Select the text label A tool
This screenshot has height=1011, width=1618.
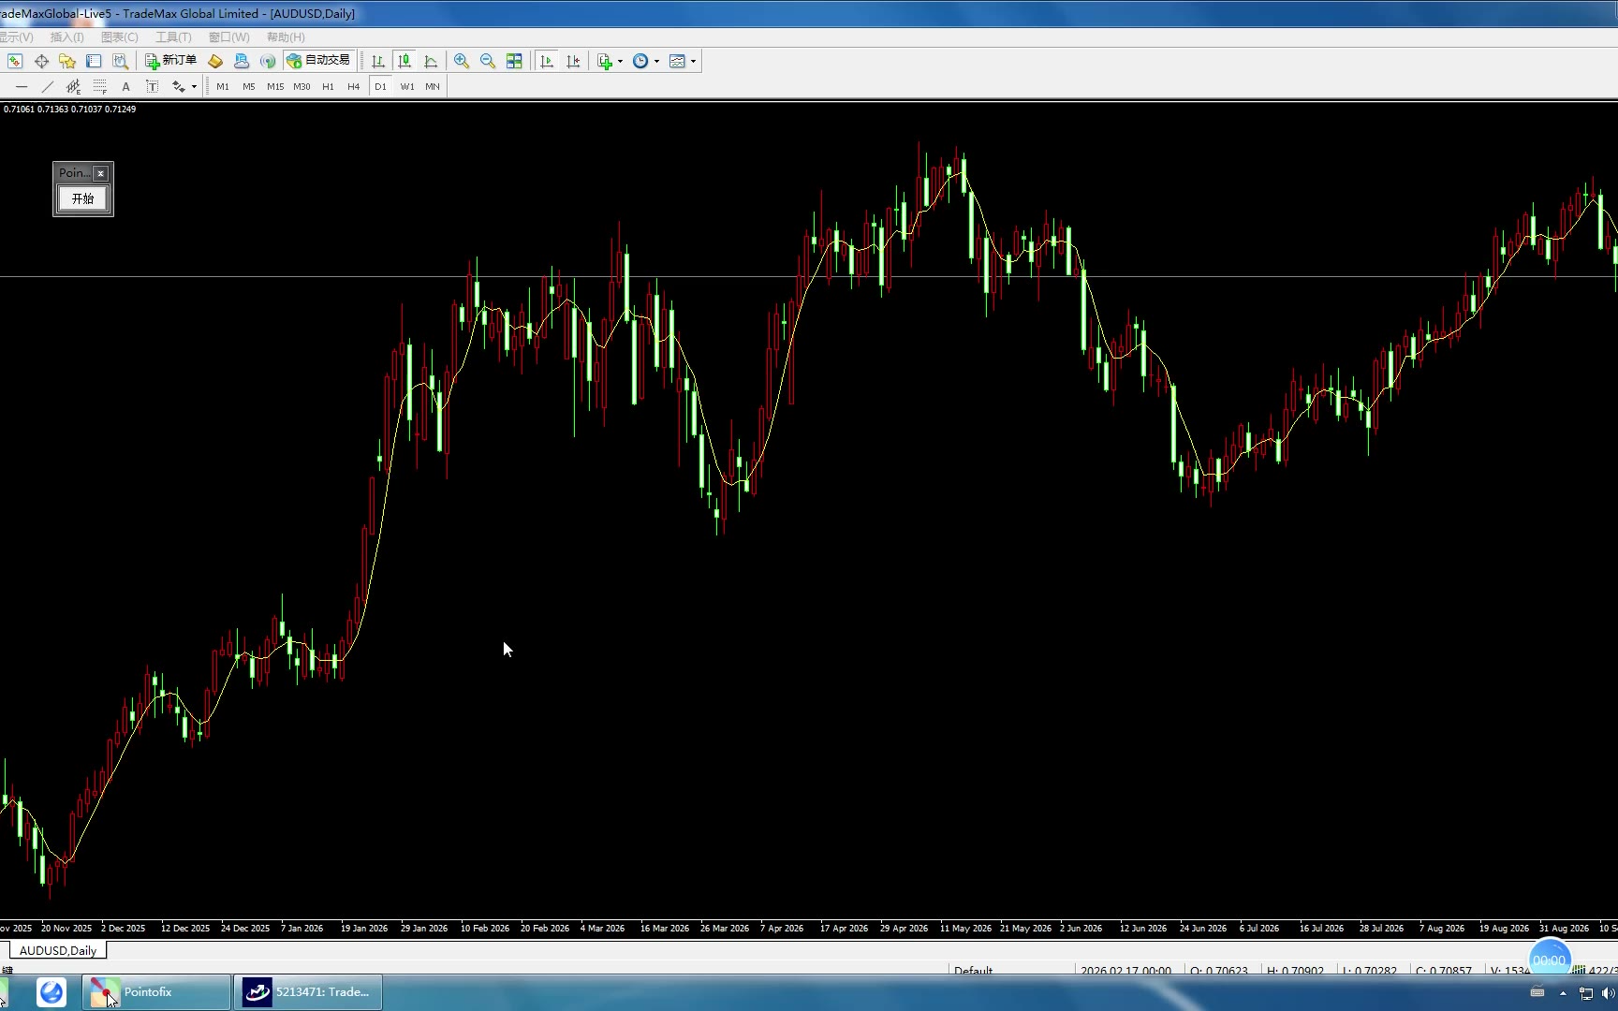point(125,86)
